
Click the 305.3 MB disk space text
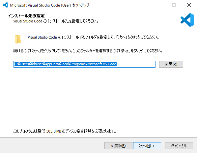click(x=54, y=131)
